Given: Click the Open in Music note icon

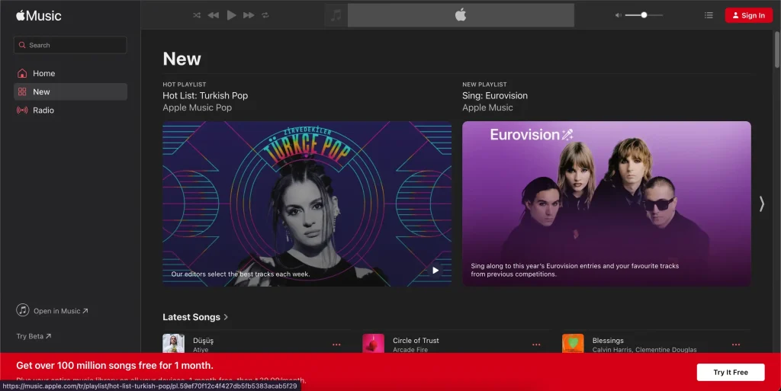Looking at the screenshot, I should coord(22,310).
